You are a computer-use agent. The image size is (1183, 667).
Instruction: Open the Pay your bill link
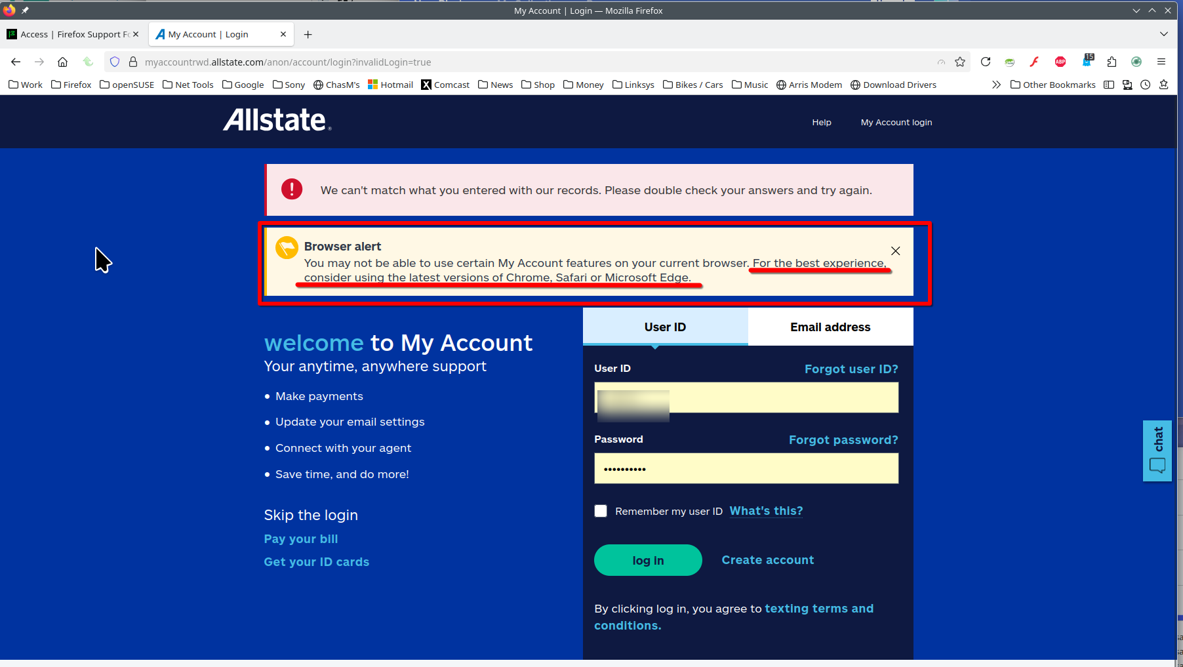[x=301, y=539]
